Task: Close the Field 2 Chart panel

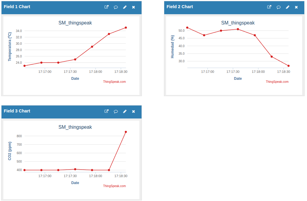Action: click(x=296, y=7)
